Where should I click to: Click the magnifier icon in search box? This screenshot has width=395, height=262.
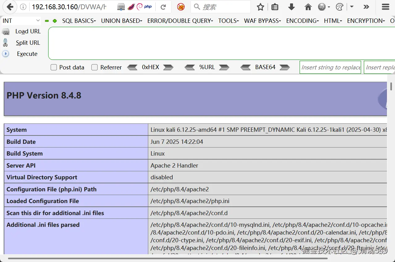point(197,6)
